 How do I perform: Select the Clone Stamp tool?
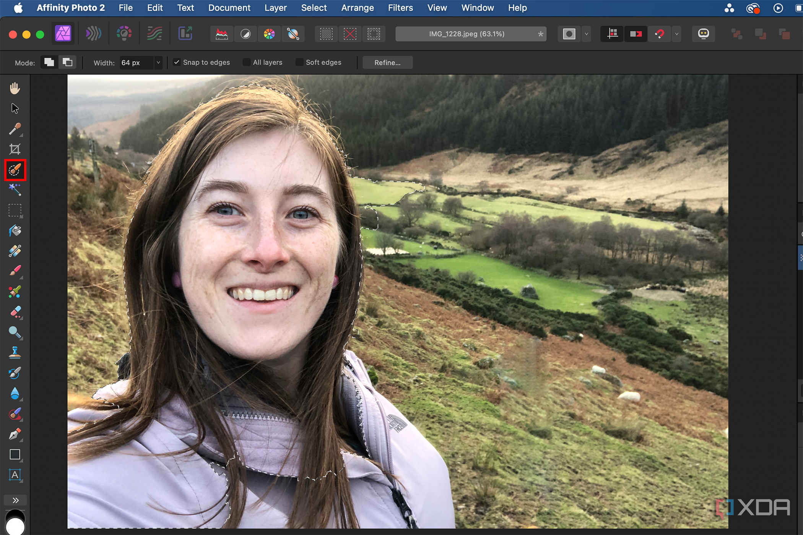15,352
